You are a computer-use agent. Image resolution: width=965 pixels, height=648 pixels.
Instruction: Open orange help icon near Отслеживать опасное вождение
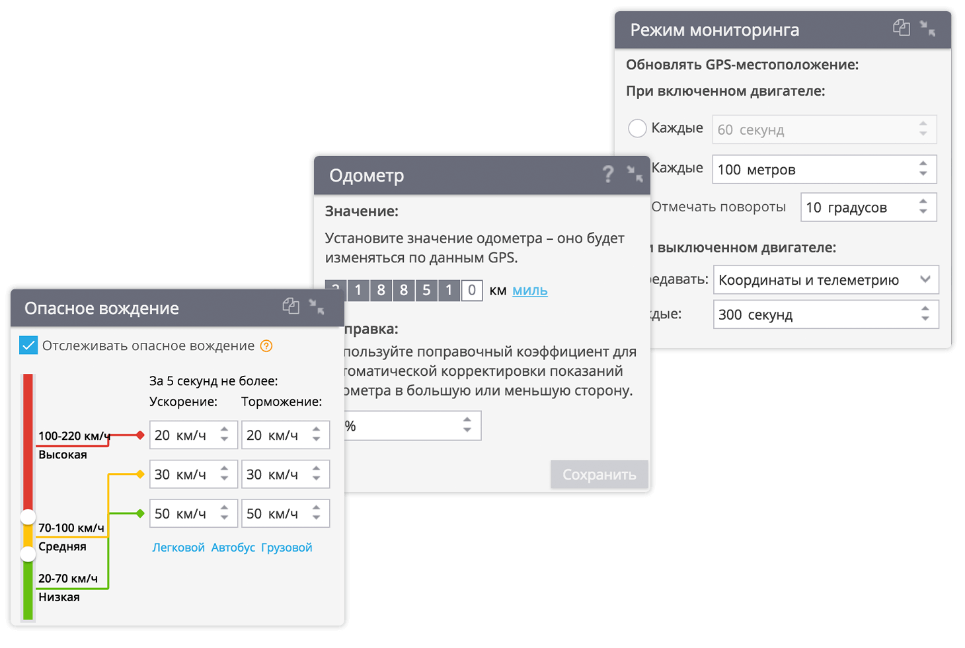click(266, 346)
